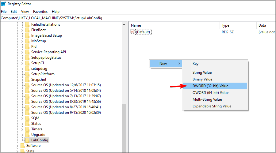276x153 pixels.
Task: Click folder icon for Source OS 12/6/2017
Action: pos(27,85)
